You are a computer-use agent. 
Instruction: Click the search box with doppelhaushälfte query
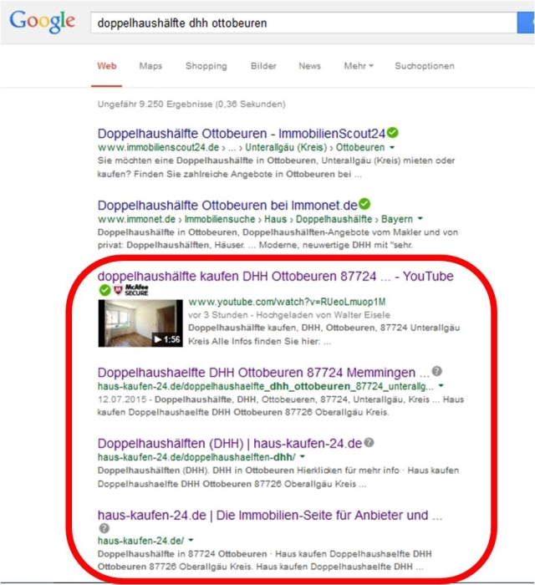[x=303, y=23]
